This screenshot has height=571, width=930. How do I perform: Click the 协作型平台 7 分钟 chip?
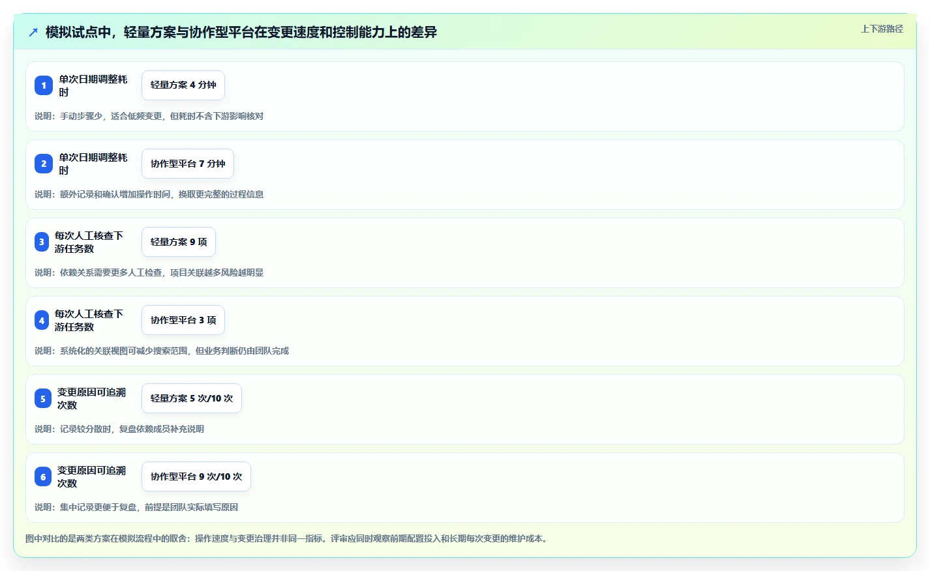[x=188, y=164]
